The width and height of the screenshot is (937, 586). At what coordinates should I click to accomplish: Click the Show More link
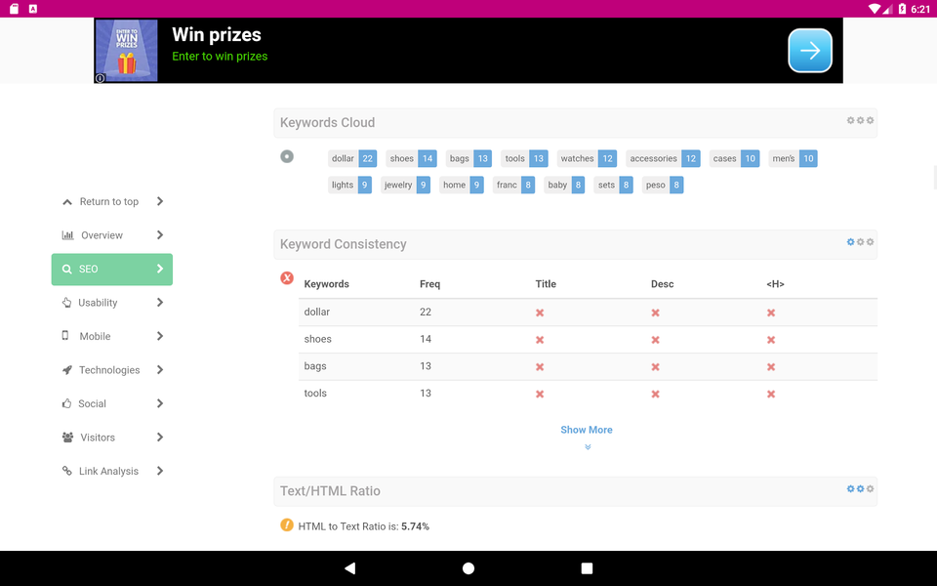pyautogui.click(x=586, y=430)
